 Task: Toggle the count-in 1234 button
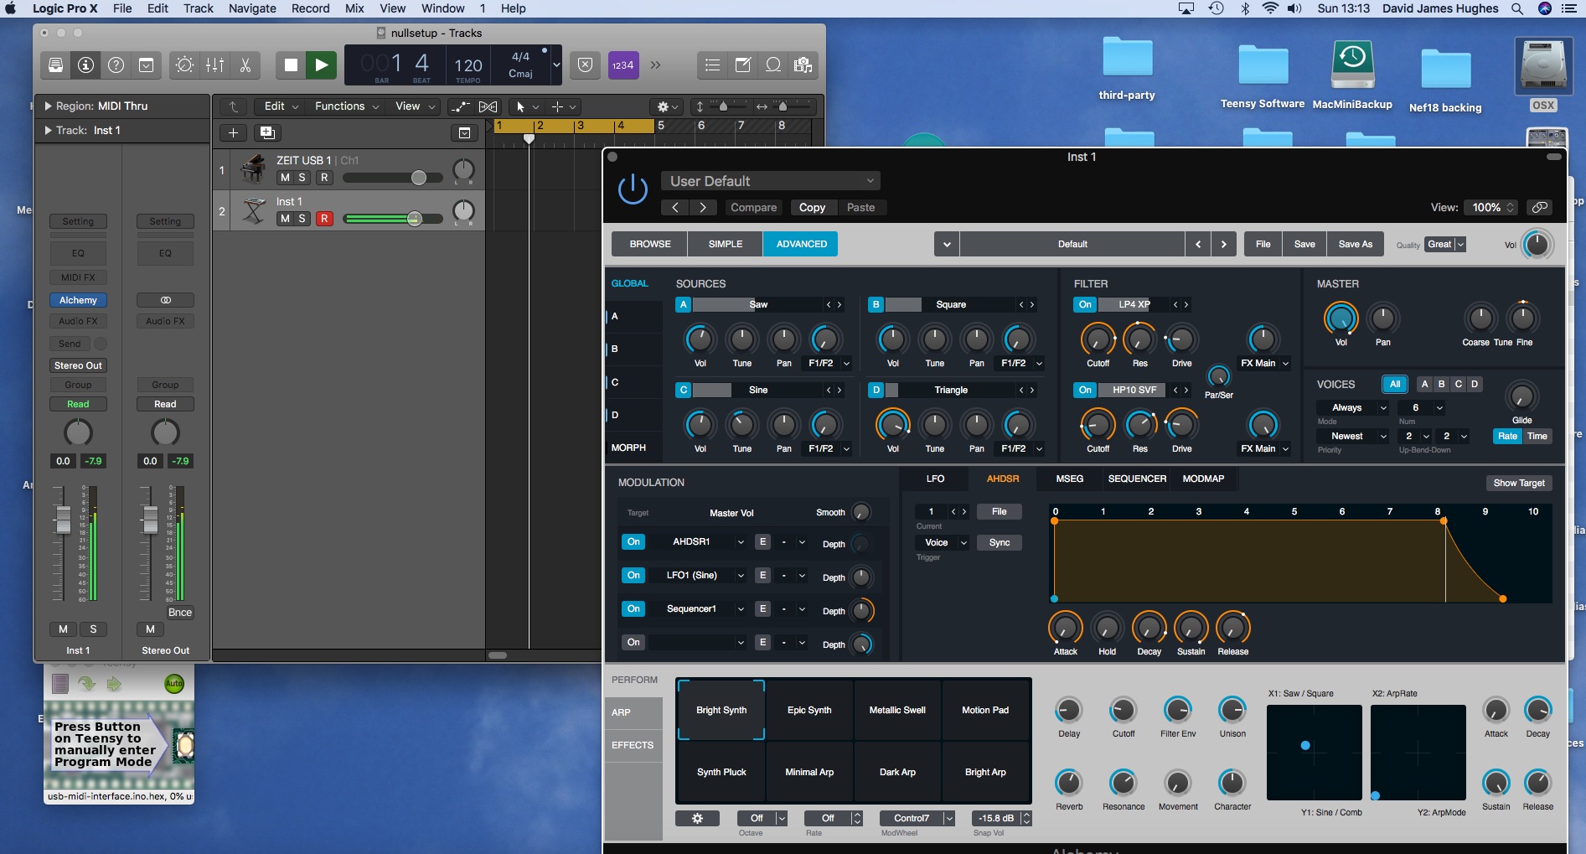[x=623, y=65]
